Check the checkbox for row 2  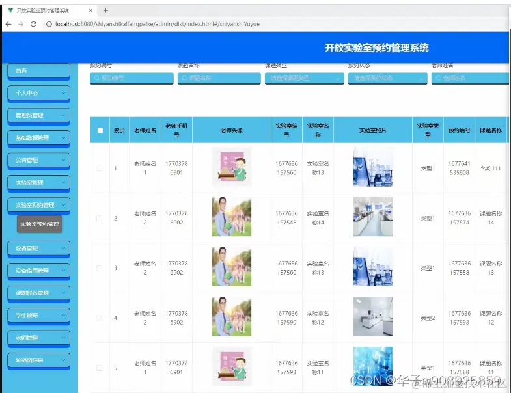click(100, 219)
